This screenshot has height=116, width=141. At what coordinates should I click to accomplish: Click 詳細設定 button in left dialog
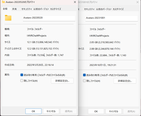(62, 81)
